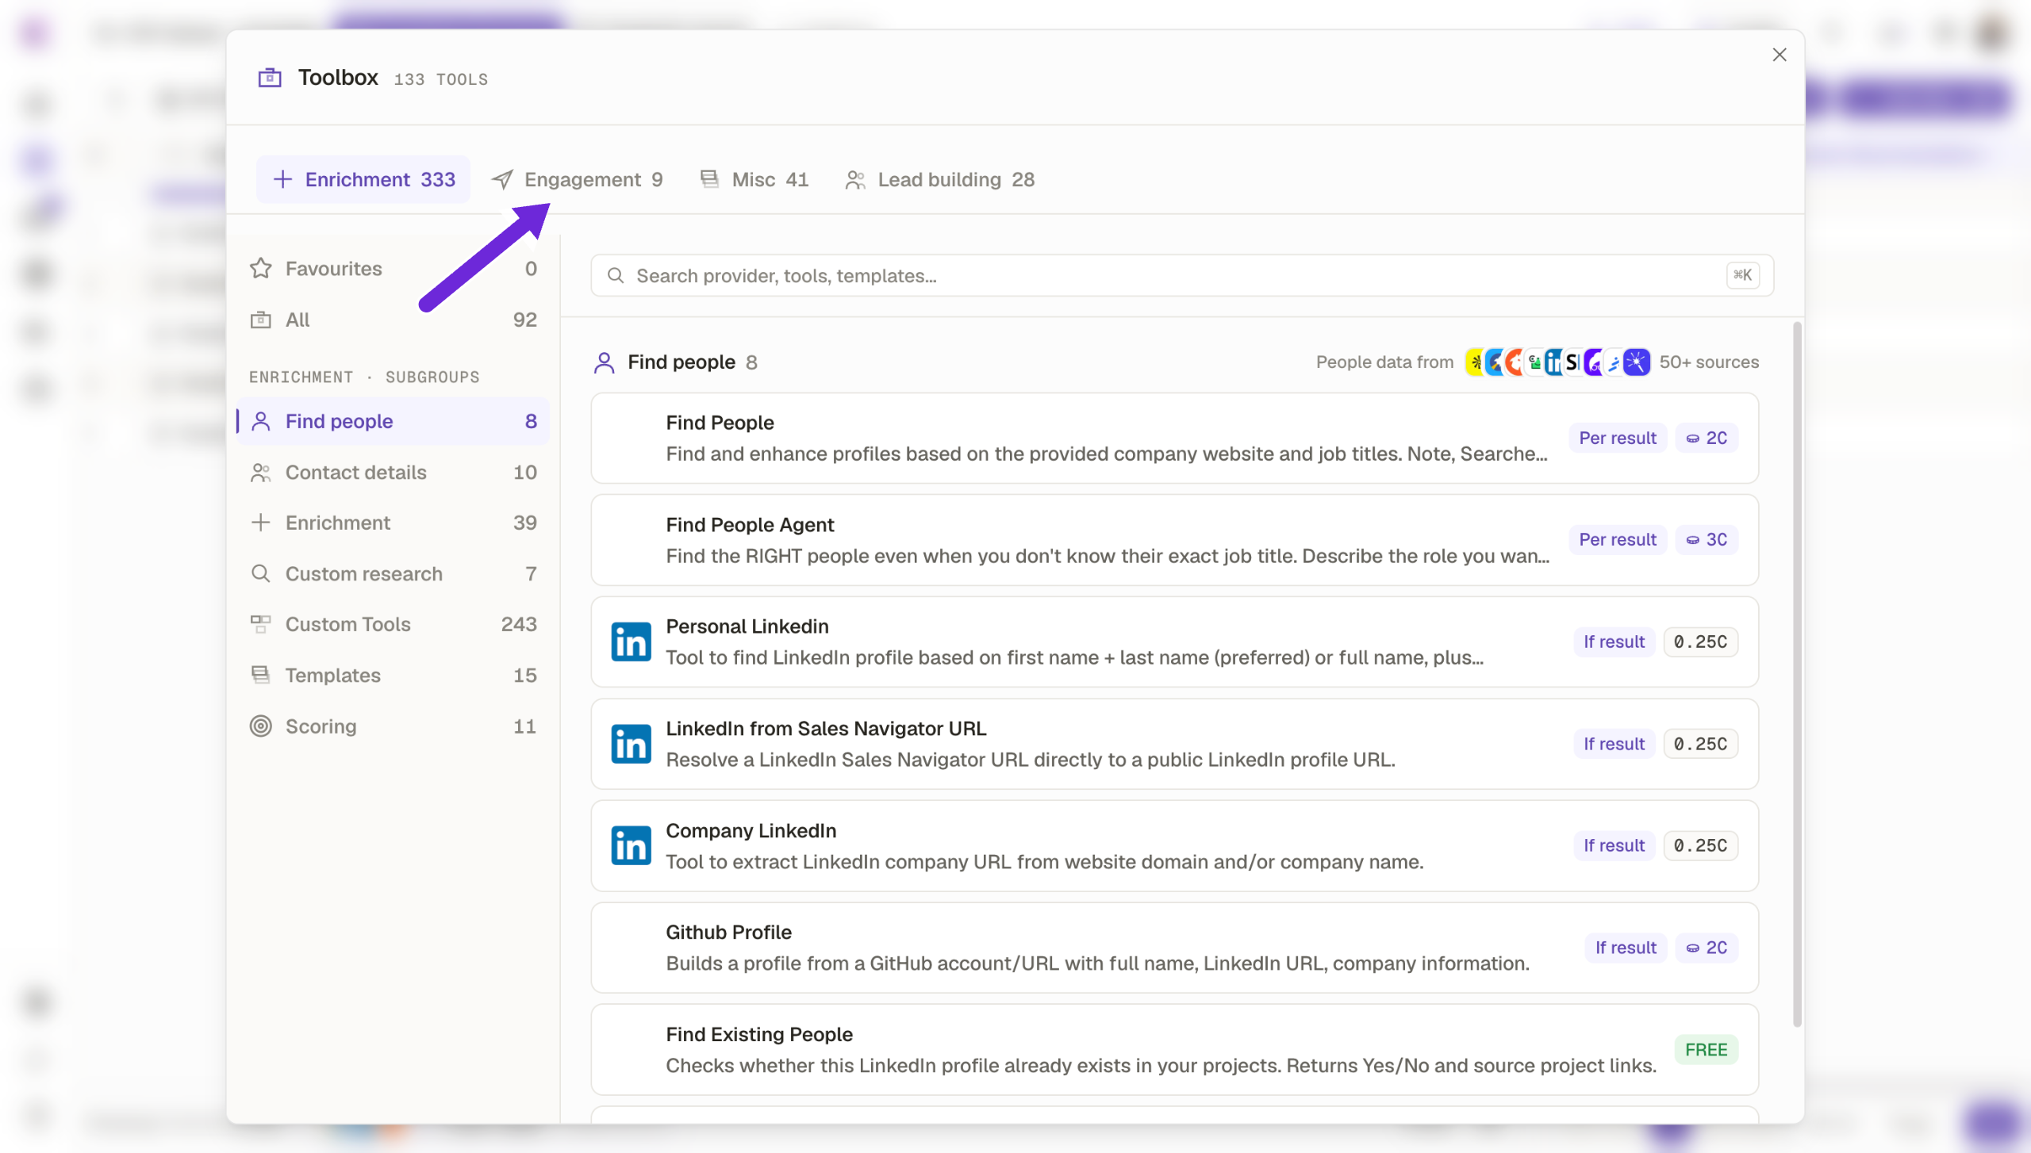The width and height of the screenshot is (2031, 1153).
Task: Click the 0.25C price on Personal Linkedin
Action: (1700, 642)
